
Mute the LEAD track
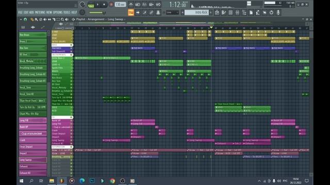click(71, 61)
